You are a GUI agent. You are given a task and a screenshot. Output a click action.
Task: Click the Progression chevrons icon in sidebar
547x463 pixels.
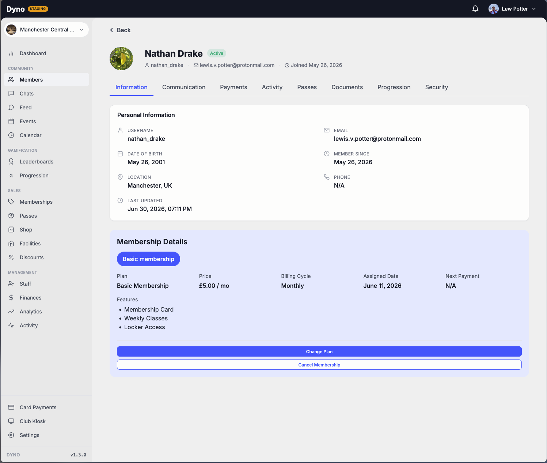point(11,176)
